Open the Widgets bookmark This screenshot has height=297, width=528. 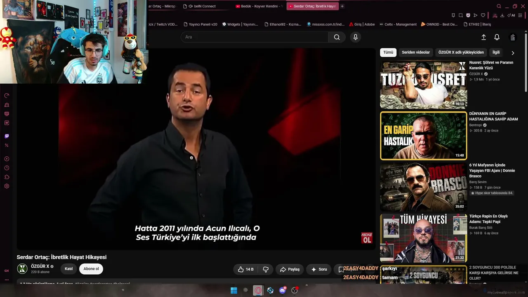coord(240,24)
